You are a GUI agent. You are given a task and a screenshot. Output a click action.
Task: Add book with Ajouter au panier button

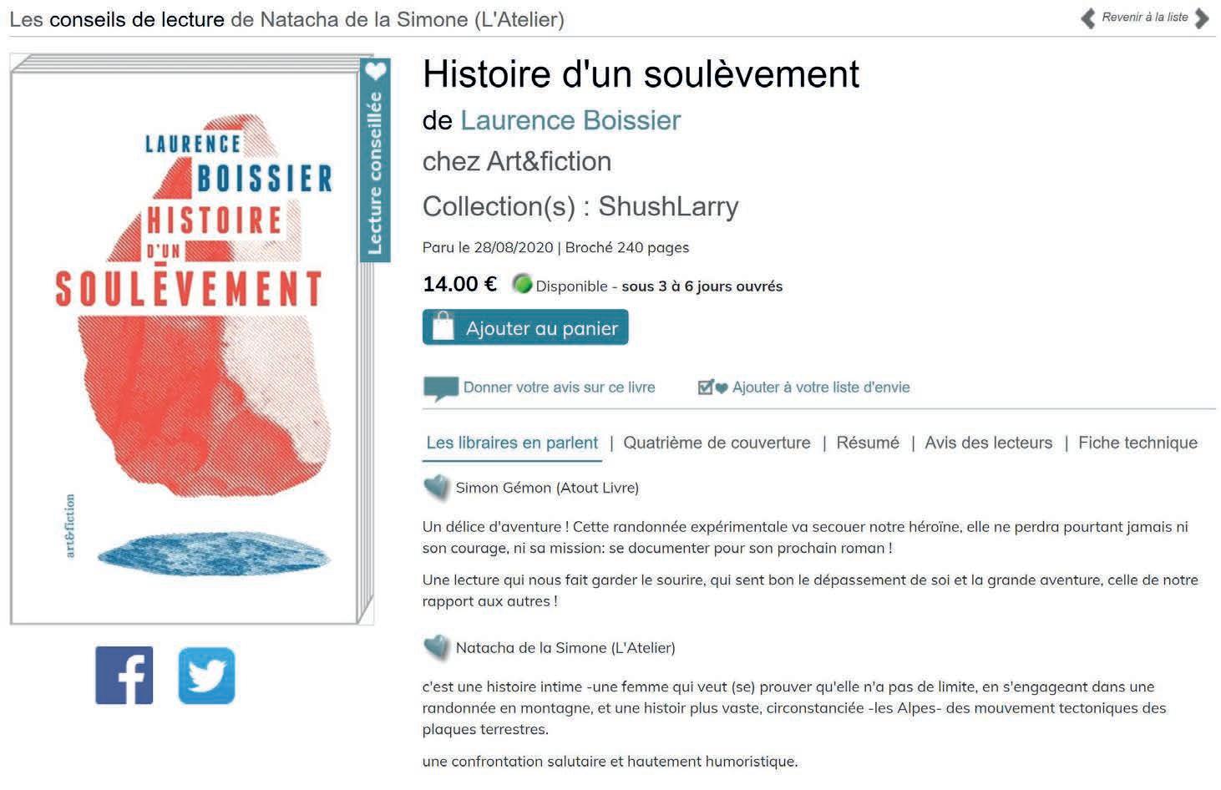(x=525, y=327)
